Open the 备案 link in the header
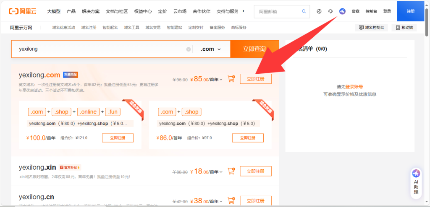This screenshot has width=430, height=207. (356, 11)
